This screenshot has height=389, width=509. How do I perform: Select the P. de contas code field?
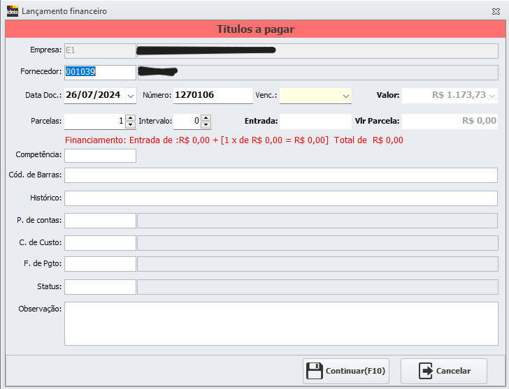click(100, 221)
